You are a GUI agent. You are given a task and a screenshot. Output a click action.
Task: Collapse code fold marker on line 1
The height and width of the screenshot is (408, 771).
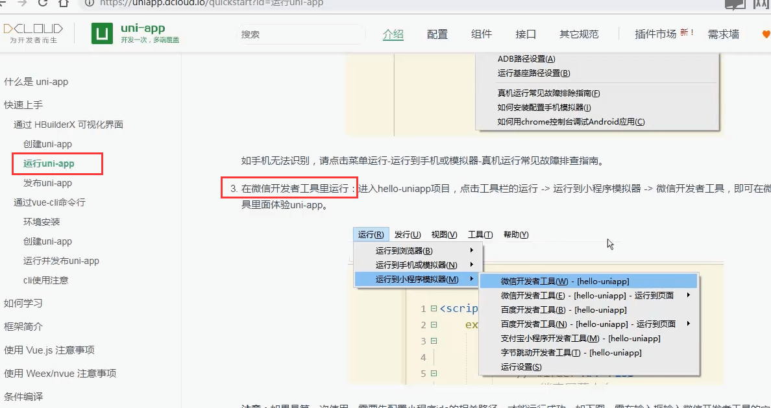pyautogui.click(x=433, y=309)
